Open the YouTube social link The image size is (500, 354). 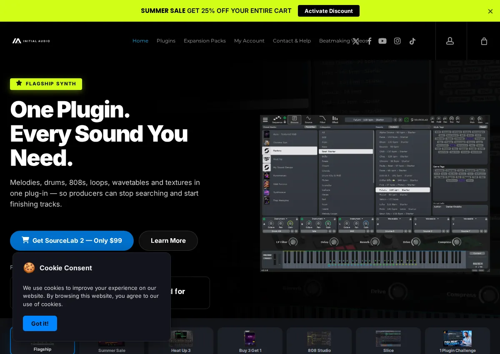tap(382, 41)
